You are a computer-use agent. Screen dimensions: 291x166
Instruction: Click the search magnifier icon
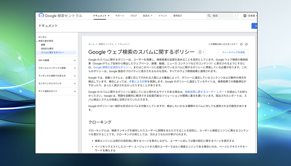pyautogui.click(x=209, y=16)
